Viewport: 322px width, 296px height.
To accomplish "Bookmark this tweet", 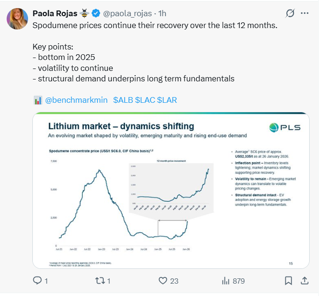I will 288,281.
